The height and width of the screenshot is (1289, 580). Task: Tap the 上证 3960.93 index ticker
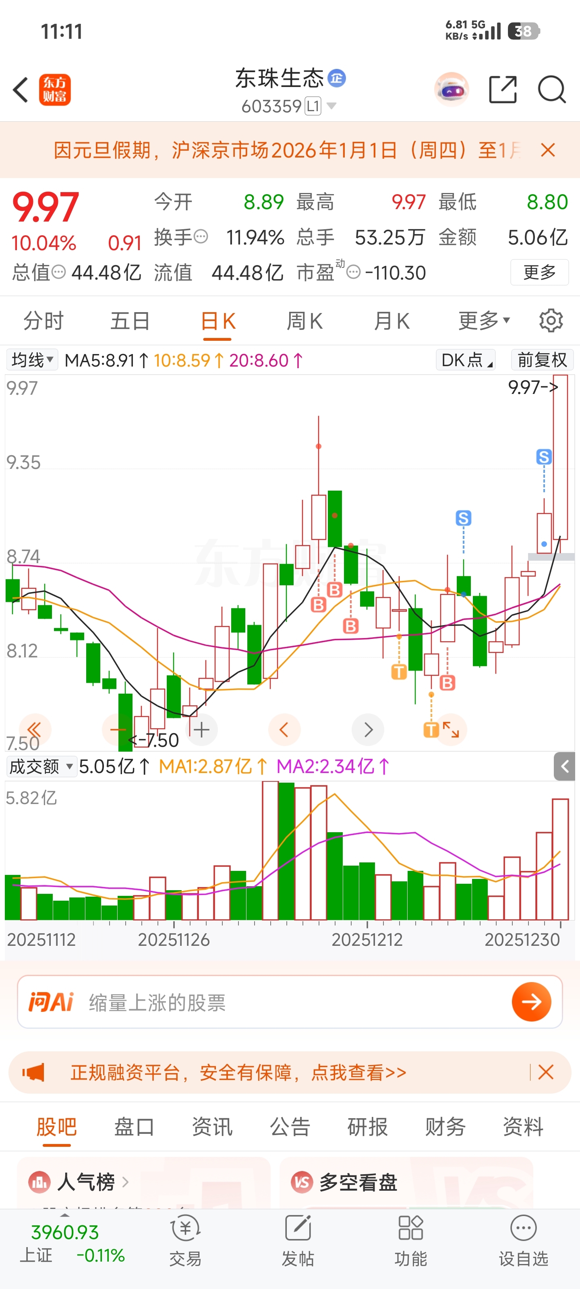[72, 1244]
